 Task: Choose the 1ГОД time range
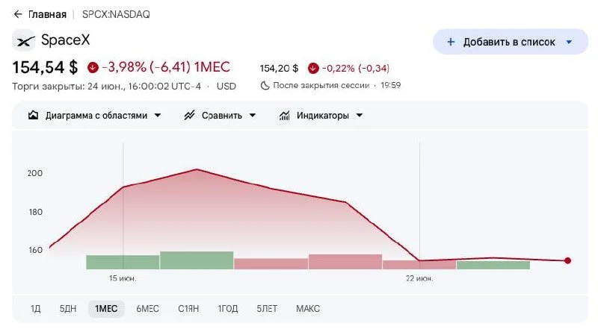pos(228,308)
